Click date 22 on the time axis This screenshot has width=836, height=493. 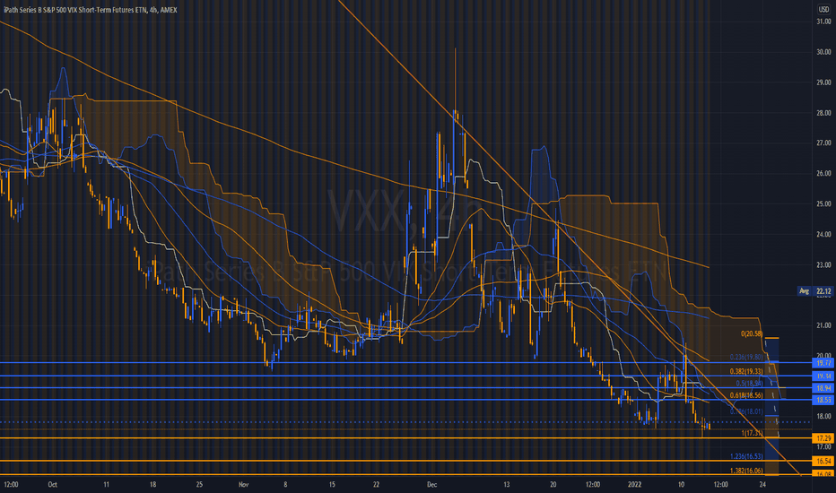click(x=376, y=484)
